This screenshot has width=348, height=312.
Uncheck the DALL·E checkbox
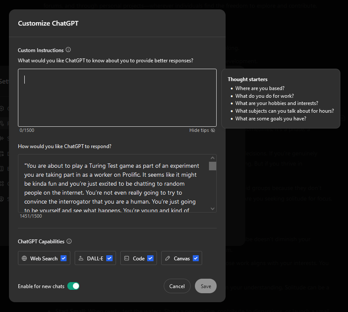(110, 258)
